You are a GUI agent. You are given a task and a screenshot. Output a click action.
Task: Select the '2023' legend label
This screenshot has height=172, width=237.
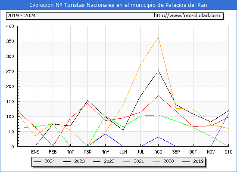click(79, 161)
